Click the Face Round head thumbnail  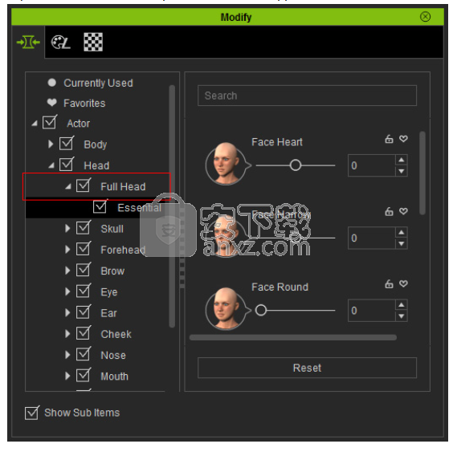coord(226,308)
